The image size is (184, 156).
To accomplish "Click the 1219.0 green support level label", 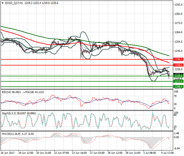I will pos(178,76).
